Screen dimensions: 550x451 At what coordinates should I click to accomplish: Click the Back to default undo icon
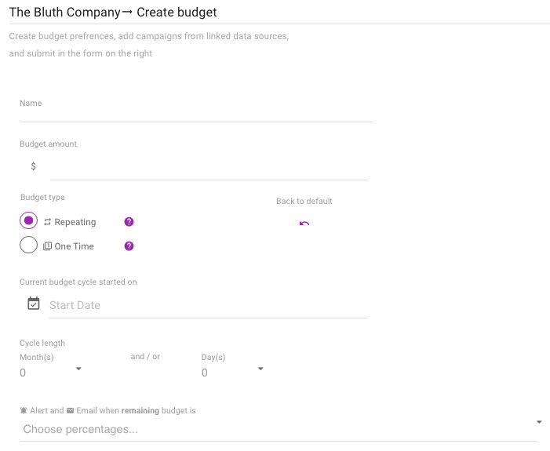click(304, 224)
